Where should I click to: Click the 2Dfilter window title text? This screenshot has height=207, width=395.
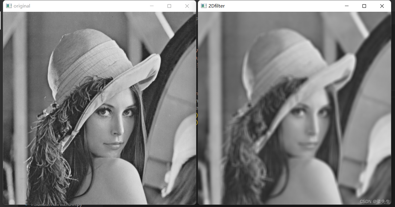click(x=217, y=6)
